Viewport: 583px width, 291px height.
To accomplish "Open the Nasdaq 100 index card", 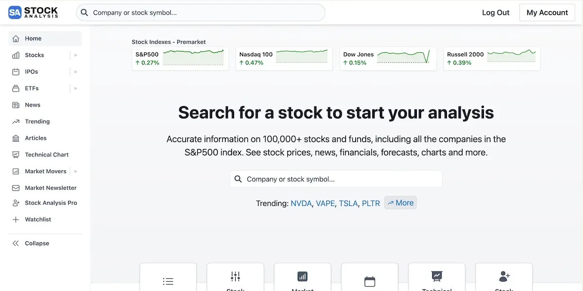I will click(284, 59).
